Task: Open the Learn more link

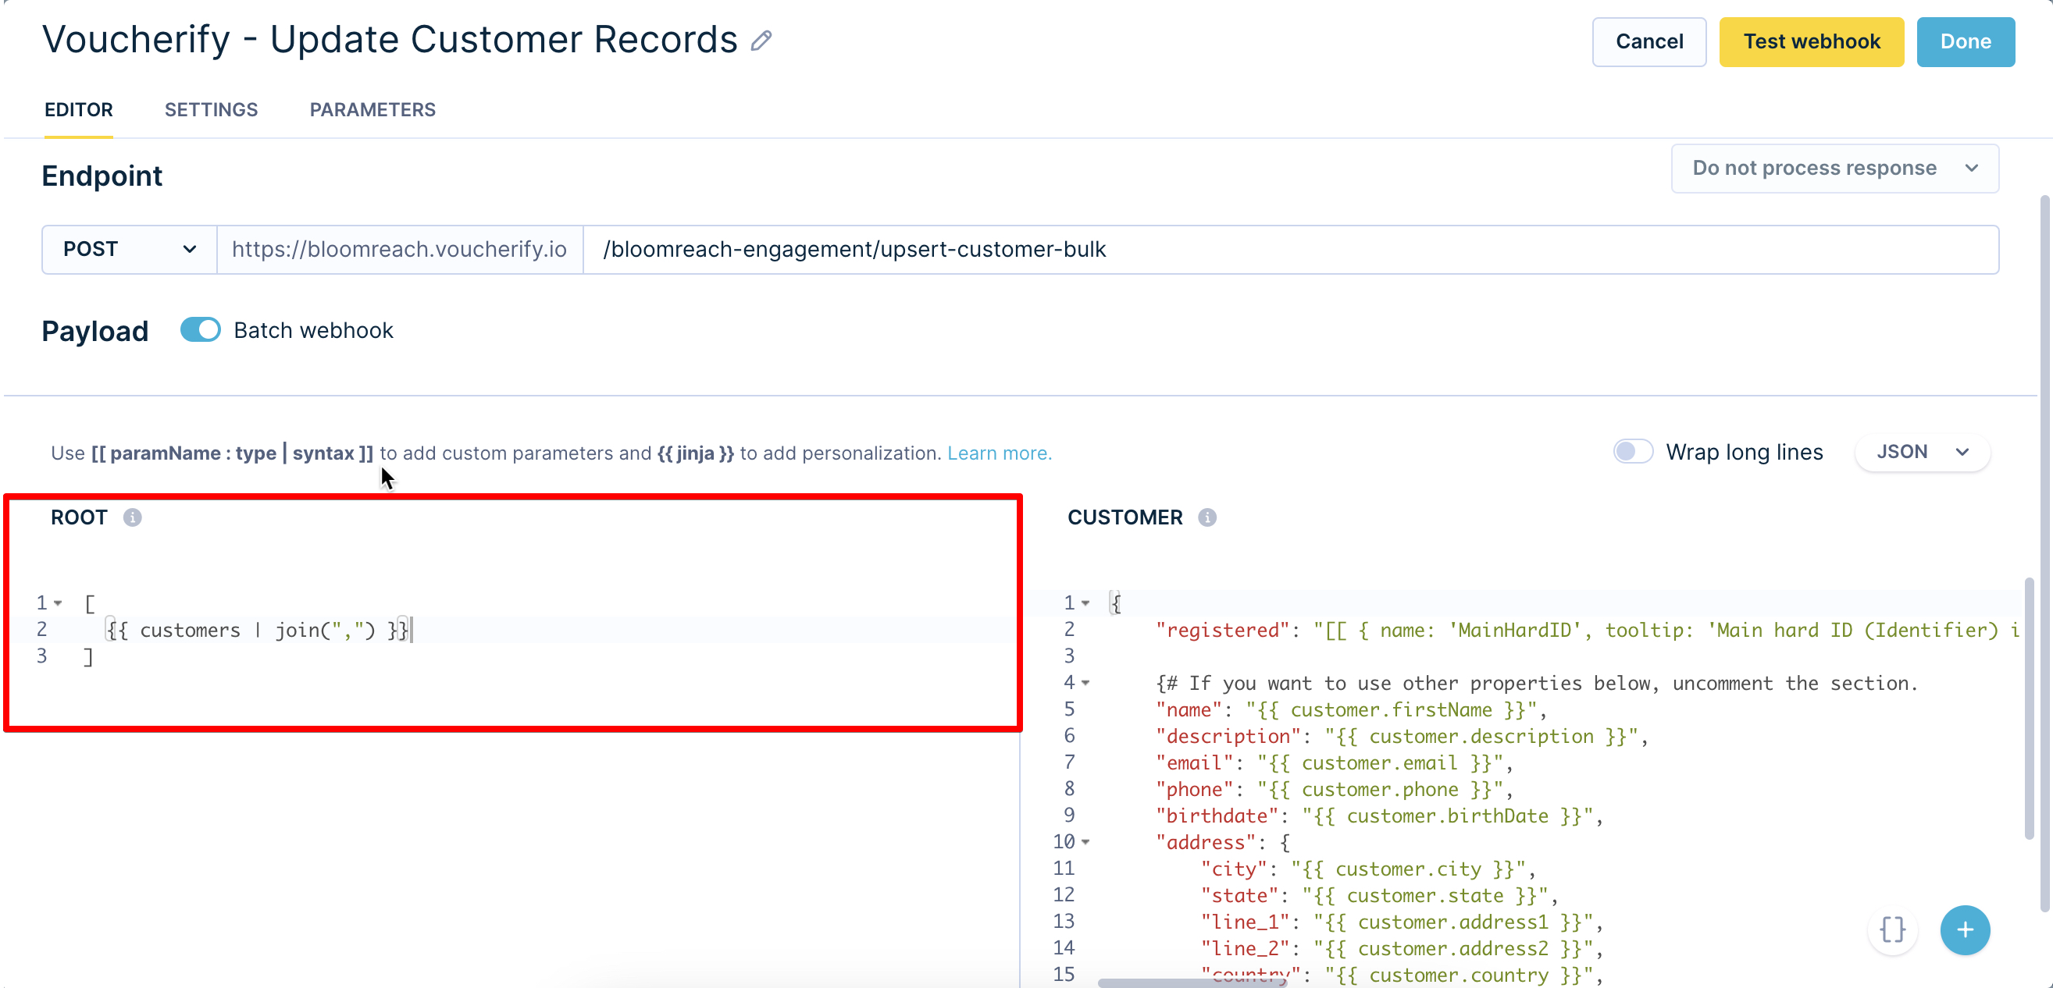Action: coord(1000,453)
